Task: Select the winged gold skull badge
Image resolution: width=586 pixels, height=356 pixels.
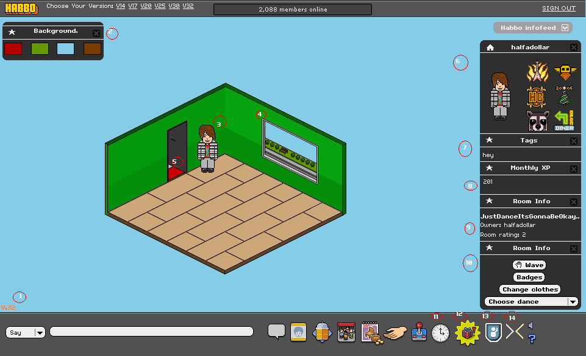Action: (565, 72)
